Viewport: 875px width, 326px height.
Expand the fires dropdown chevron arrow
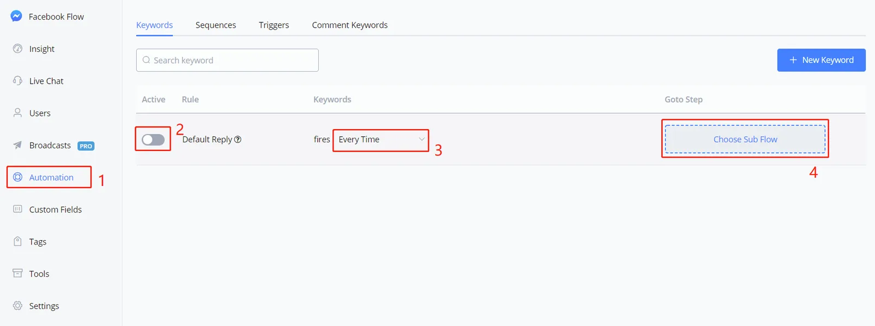coord(422,139)
